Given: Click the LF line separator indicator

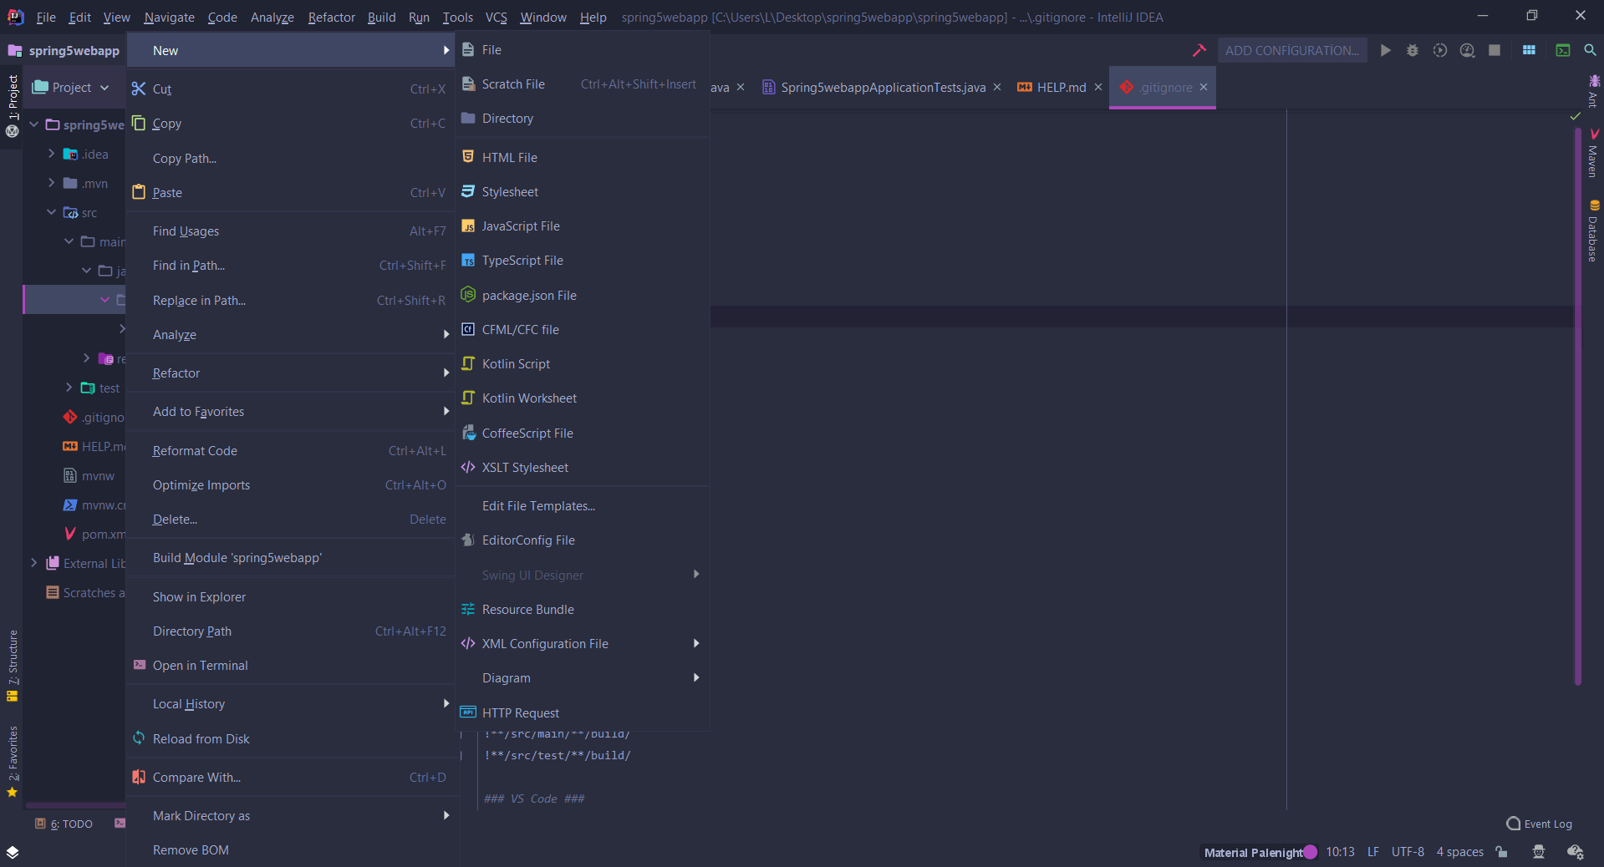Looking at the screenshot, I should (1373, 852).
